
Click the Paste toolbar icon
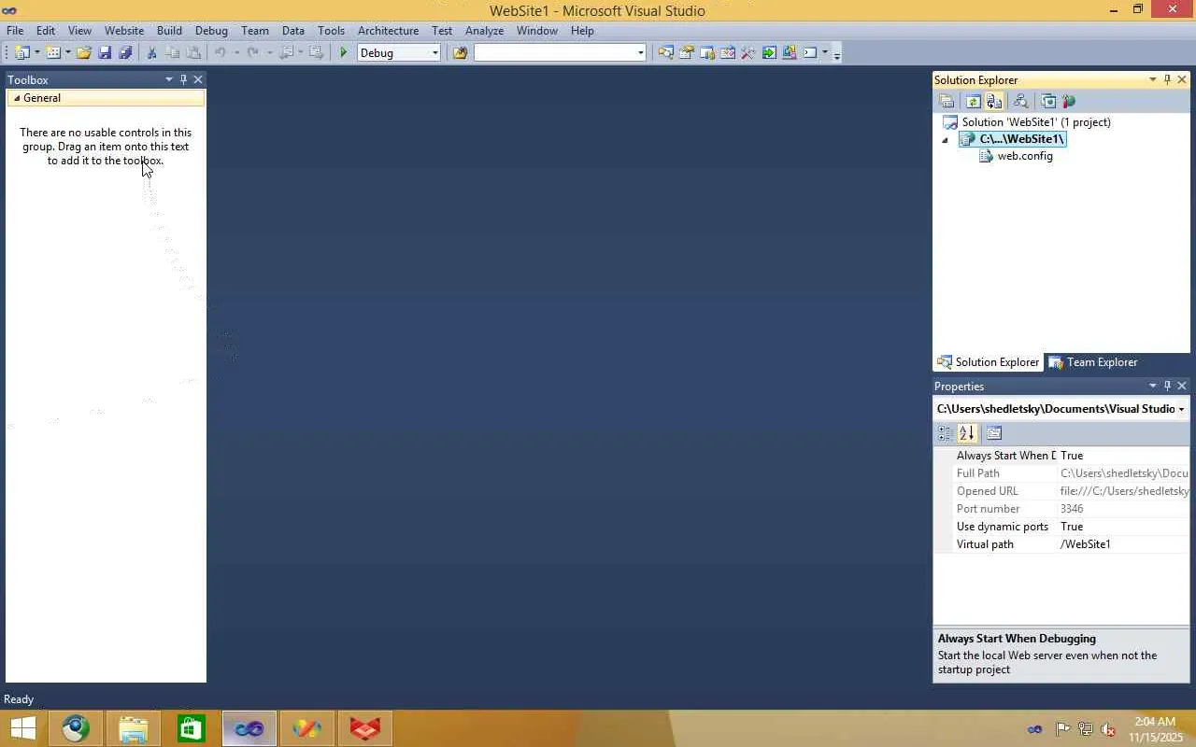(x=193, y=53)
